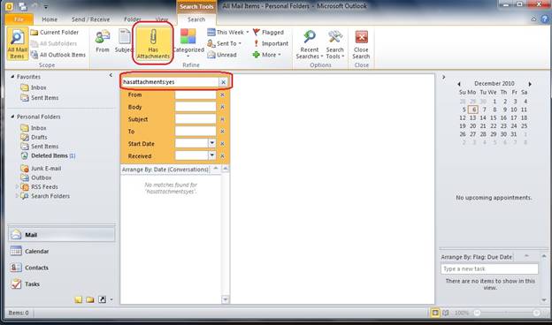Open the Recent Searches magnifier icon
Viewport: 552px width, 325px height.
coord(309,37)
